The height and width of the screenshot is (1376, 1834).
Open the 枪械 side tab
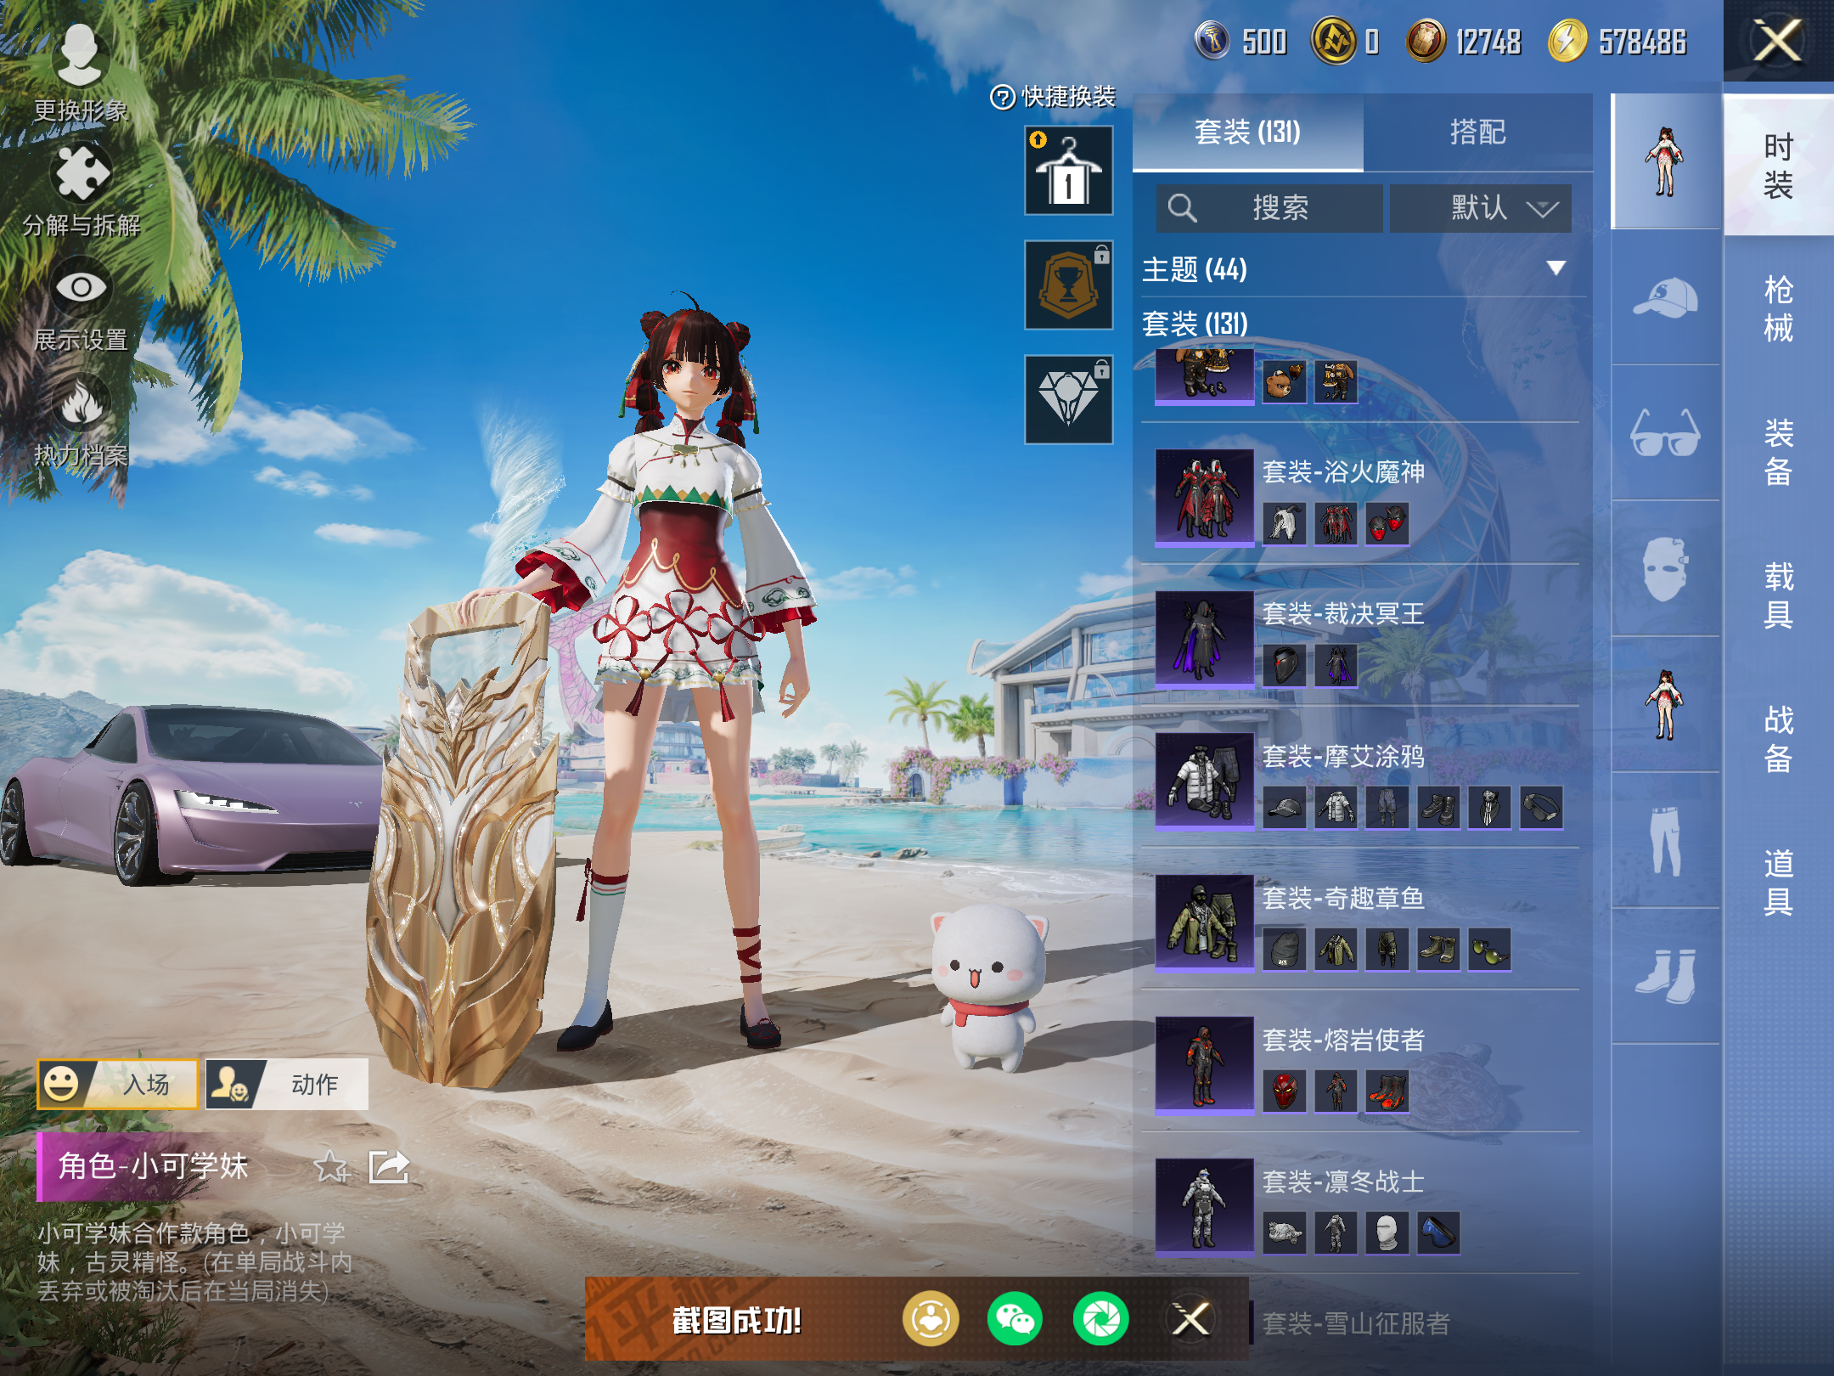point(1778,308)
